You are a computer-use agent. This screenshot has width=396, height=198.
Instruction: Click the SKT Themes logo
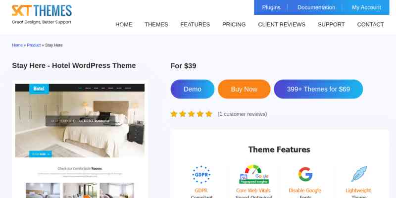42,14
